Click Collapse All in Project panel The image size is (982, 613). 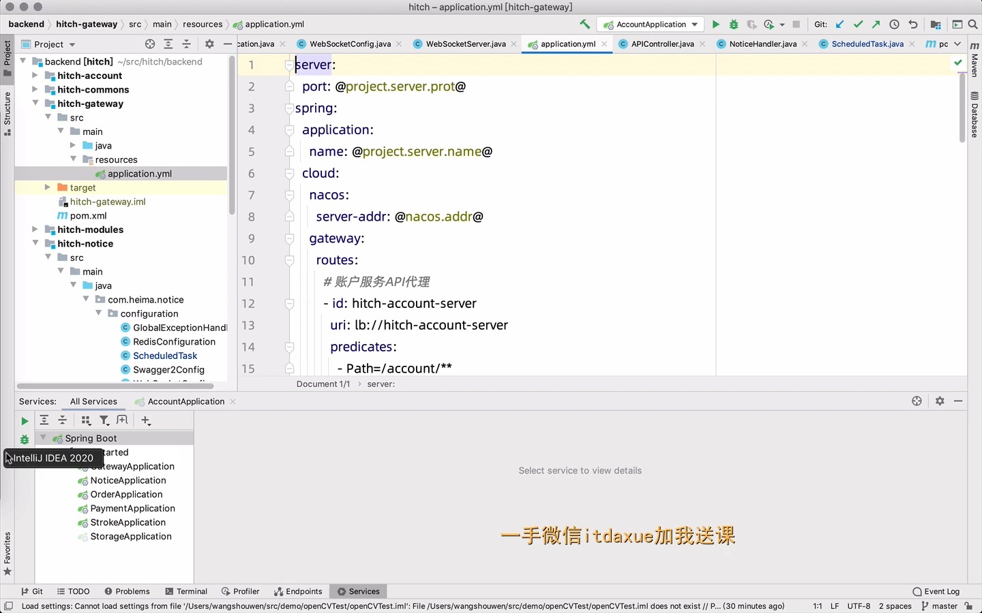point(186,44)
